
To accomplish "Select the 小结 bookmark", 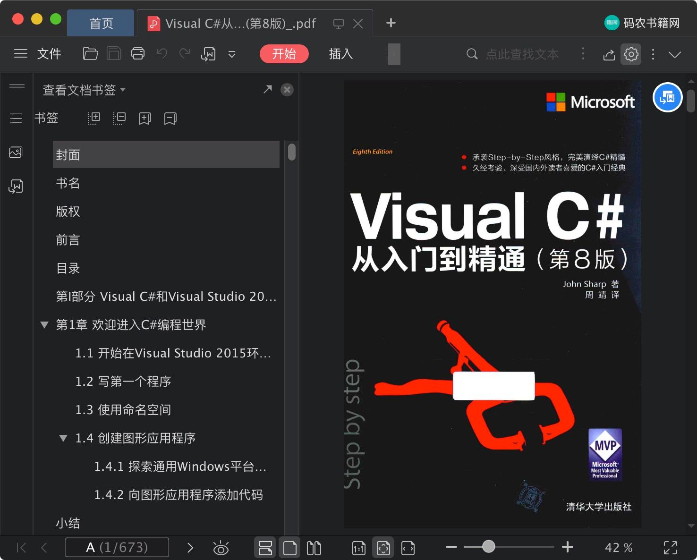I will pyautogui.click(x=68, y=523).
